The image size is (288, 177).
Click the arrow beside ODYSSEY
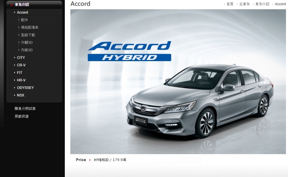[14, 88]
